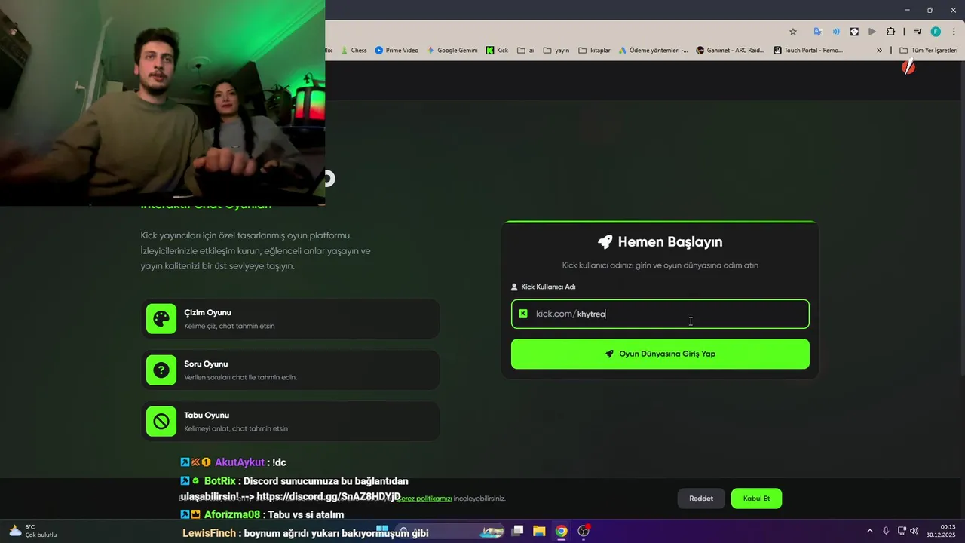The width and height of the screenshot is (965, 543).
Task: Show hidden system tray icons
Action: [x=869, y=531]
